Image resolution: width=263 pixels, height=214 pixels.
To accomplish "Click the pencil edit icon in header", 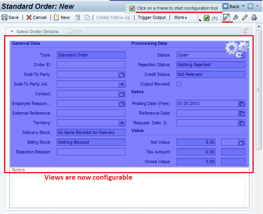I will (x=244, y=18).
